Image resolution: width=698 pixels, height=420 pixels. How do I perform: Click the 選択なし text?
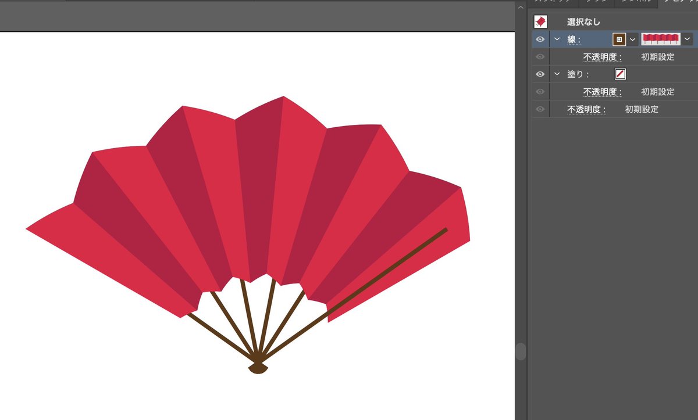click(x=584, y=22)
